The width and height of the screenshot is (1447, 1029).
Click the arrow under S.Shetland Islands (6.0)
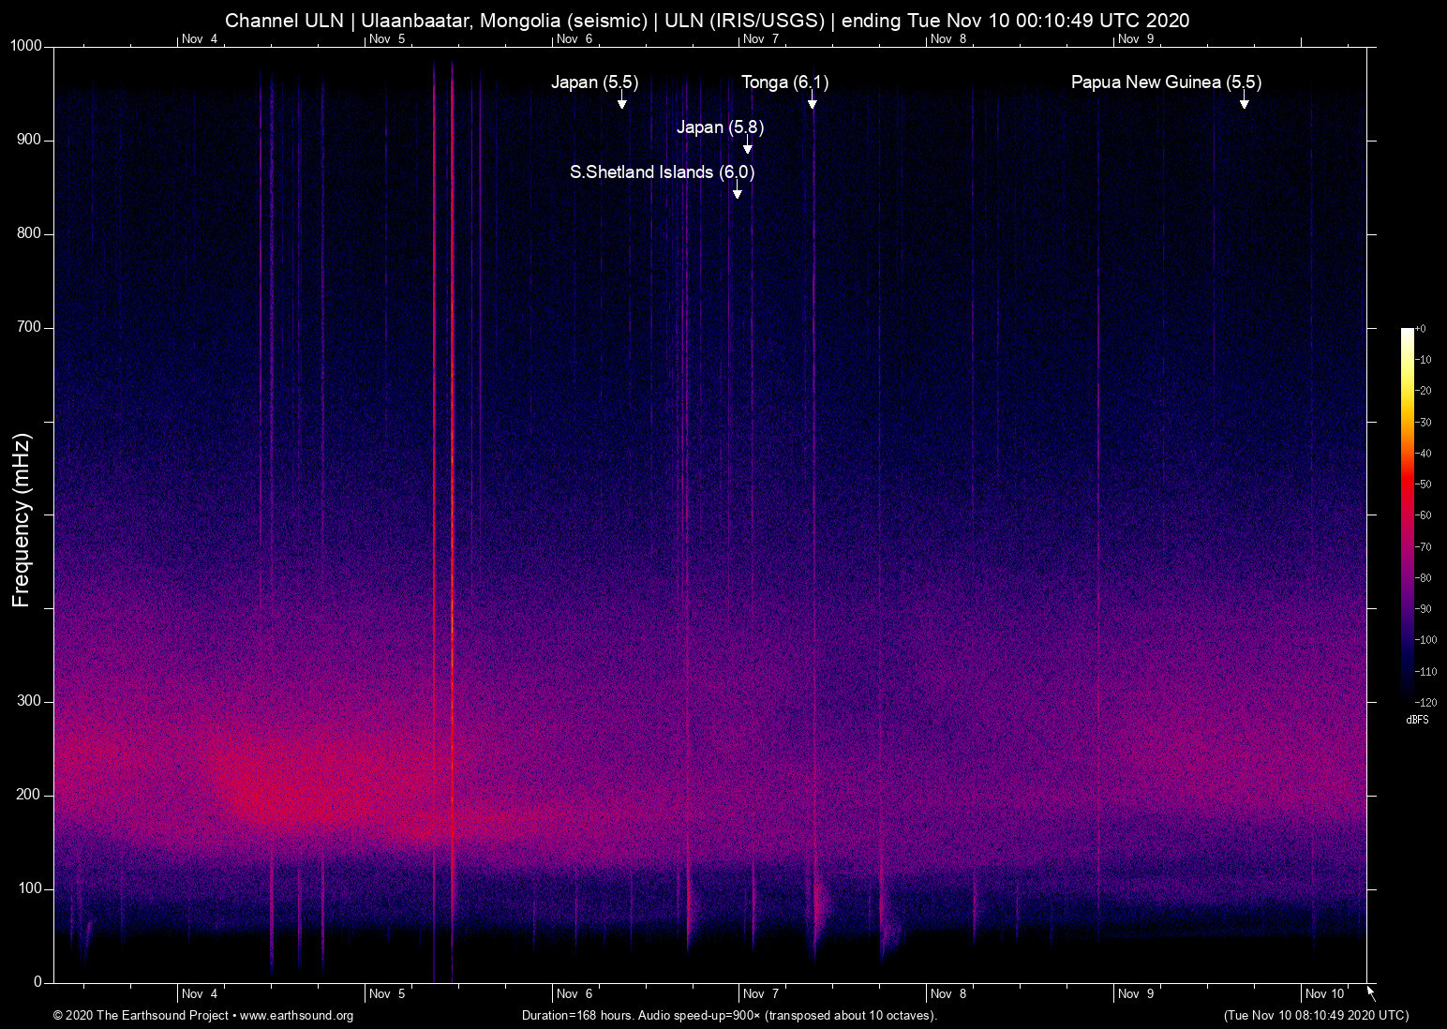click(x=738, y=192)
